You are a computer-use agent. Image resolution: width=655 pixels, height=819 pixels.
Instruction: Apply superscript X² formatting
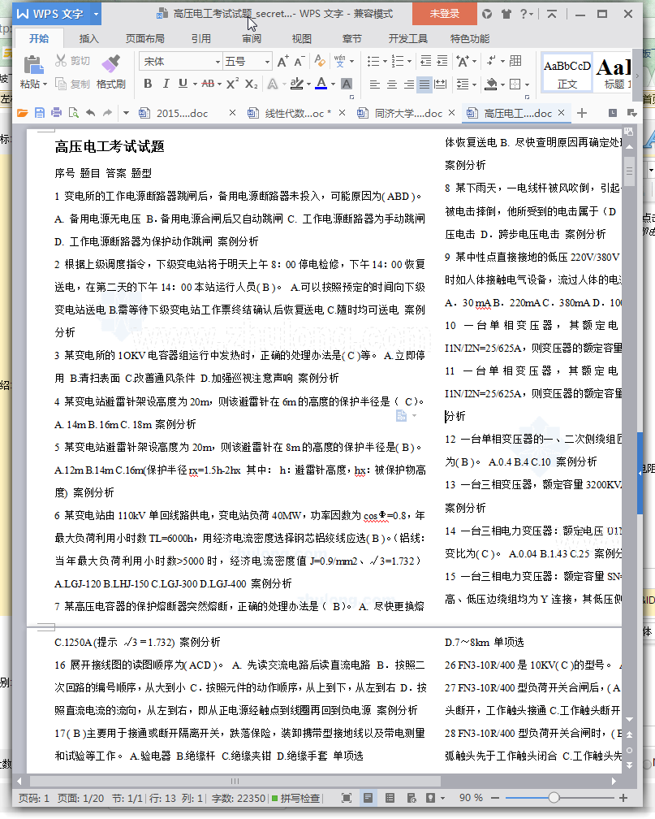pyautogui.click(x=232, y=84)
